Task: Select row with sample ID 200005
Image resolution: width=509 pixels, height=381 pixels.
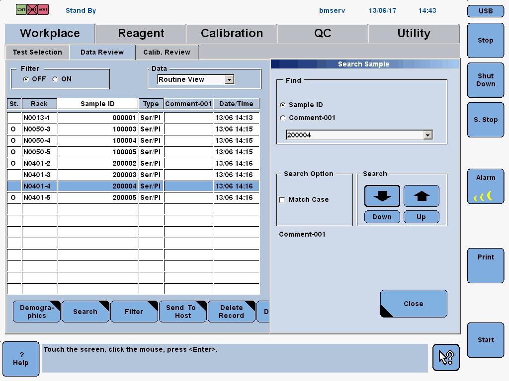Action: coord(133,197)
